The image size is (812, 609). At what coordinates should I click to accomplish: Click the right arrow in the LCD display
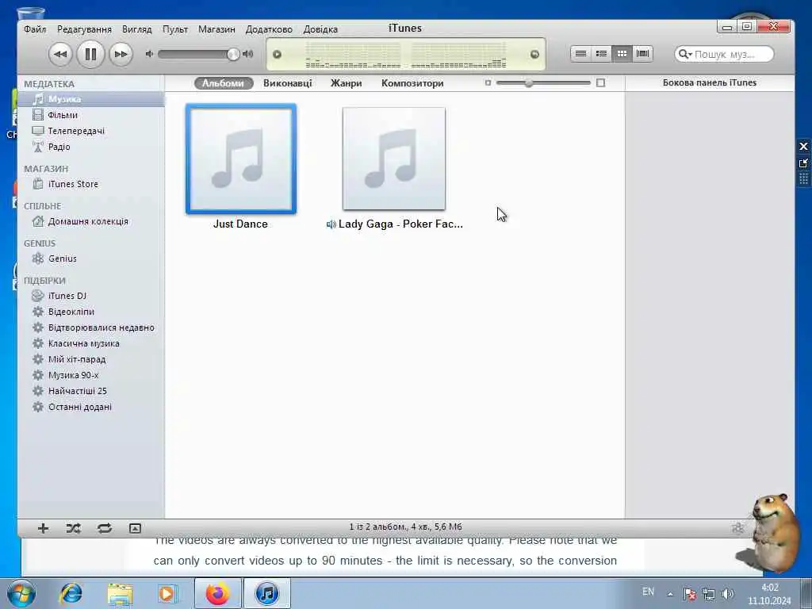click(x=534, y=55)
